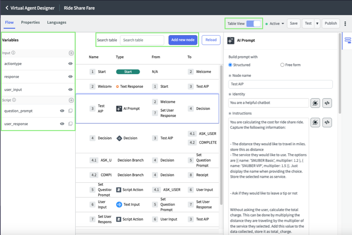The image size is (352, 235).
Task: Open the data pill picker for Instructions
Action: point(315,123)
